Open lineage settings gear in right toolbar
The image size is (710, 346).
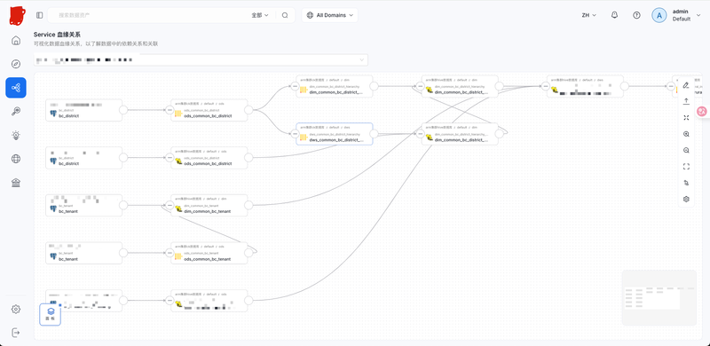coord(686,200)
